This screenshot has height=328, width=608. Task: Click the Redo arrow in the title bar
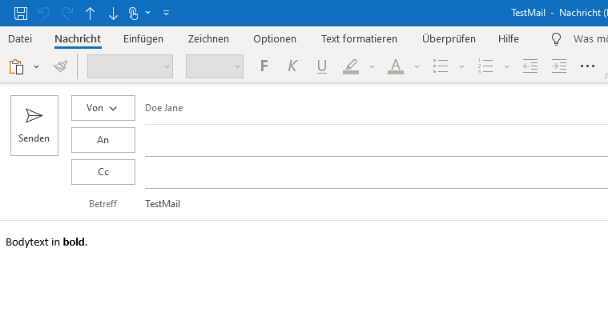pos(67,13)
